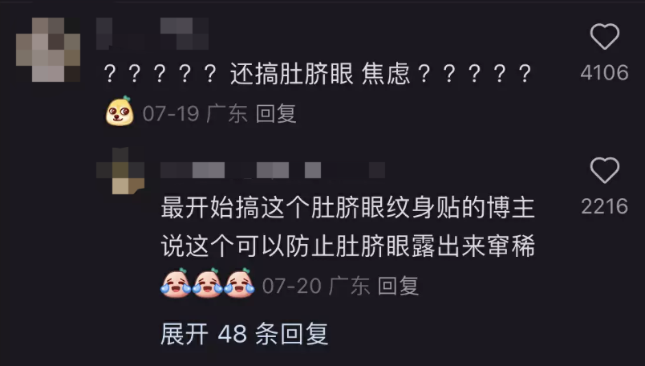Tap the third crying-laughing emoji next to 07-20

[239, 283]
